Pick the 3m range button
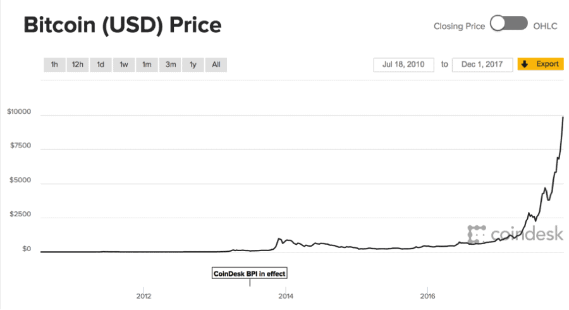569x310 pixels. pyautogui.click(x=171, y=65)
